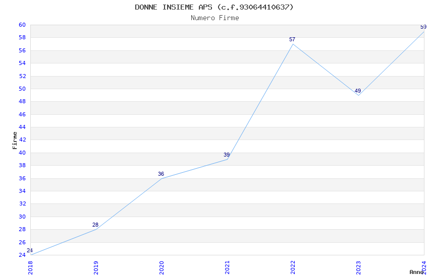The height and width of the screenshot is (277, 429).
Task: Click the y-axis tick value 58
Action: 22,38
